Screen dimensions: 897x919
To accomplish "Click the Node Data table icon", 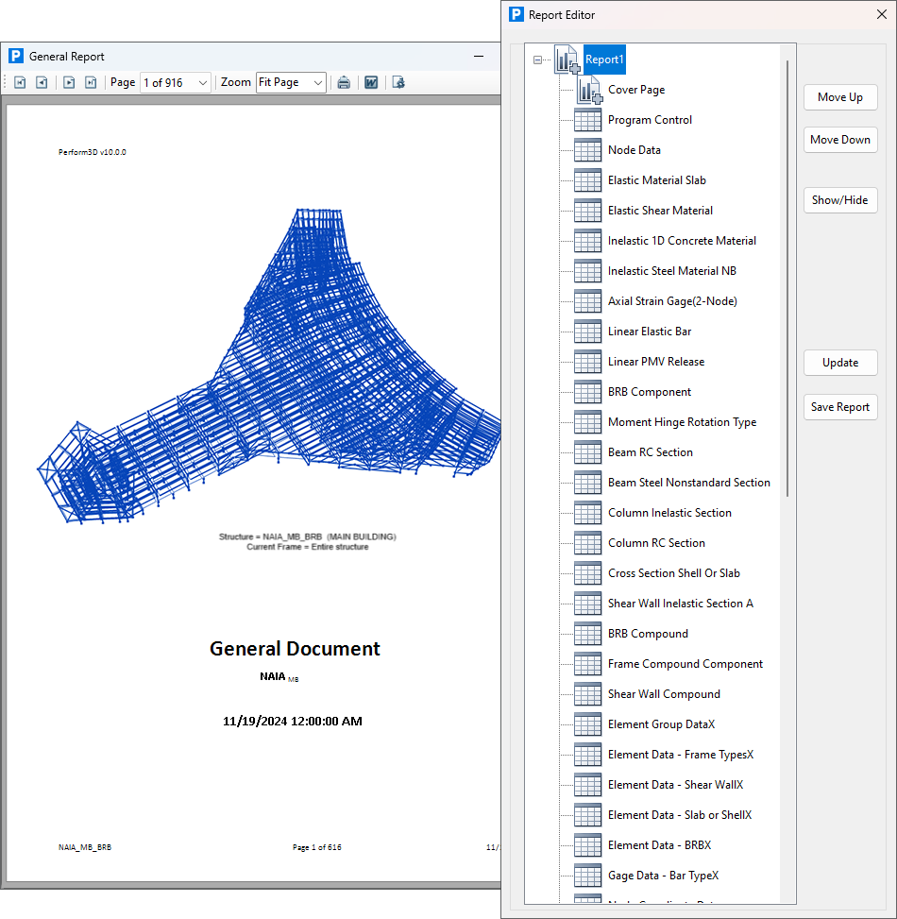I will pyautogui.click(x=587, y=150).
